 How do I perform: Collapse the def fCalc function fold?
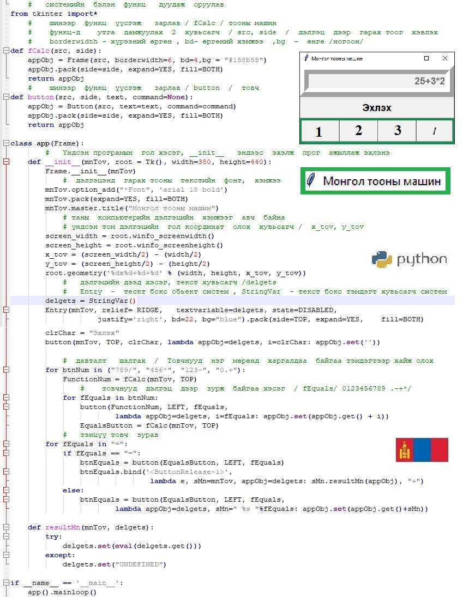click(x=7, y=51)
